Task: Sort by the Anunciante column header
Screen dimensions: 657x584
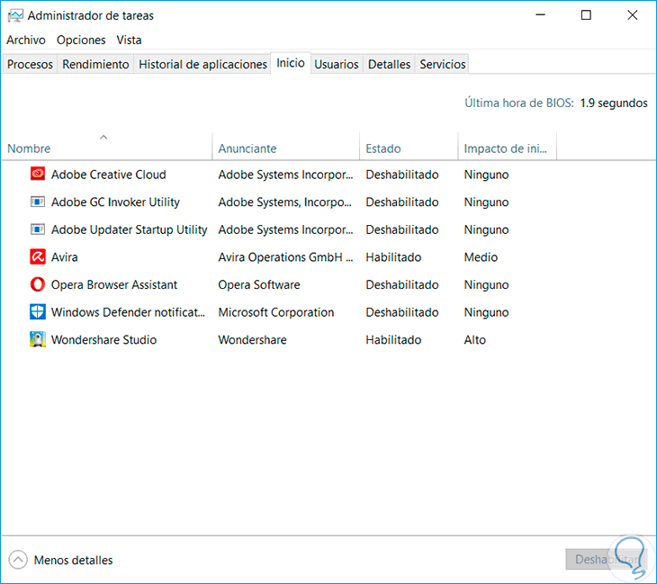Action: (x=286, y=147)
